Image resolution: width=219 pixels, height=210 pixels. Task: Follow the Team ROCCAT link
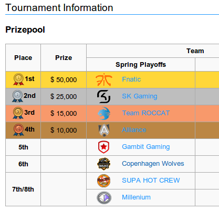146,113
